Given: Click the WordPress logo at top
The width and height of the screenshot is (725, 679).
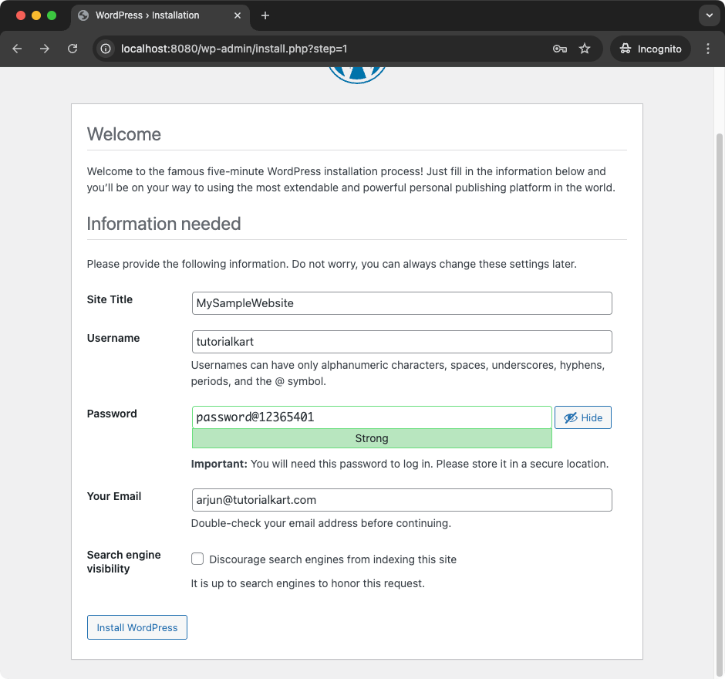Looking at the screenshot, I should [x=357, y=75].
